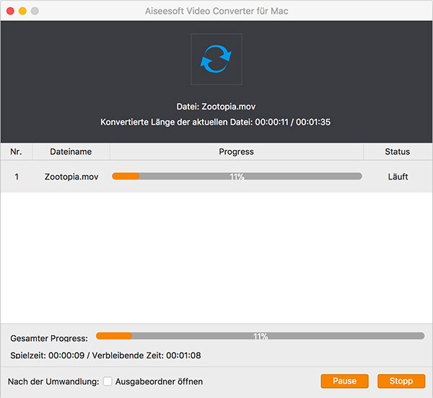The image size is (433, 398).
Task: Click the Zootopia.mov row progress bar
Action: (x=237, y=176)
